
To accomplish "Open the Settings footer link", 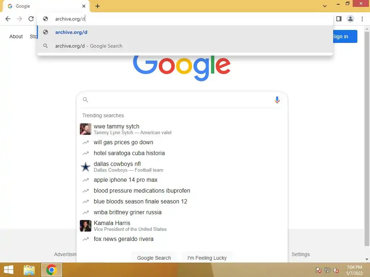I will 300,254.
